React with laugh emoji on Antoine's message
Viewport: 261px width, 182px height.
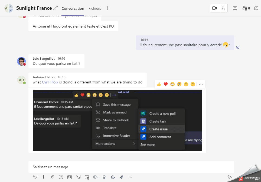pos(172,84)
